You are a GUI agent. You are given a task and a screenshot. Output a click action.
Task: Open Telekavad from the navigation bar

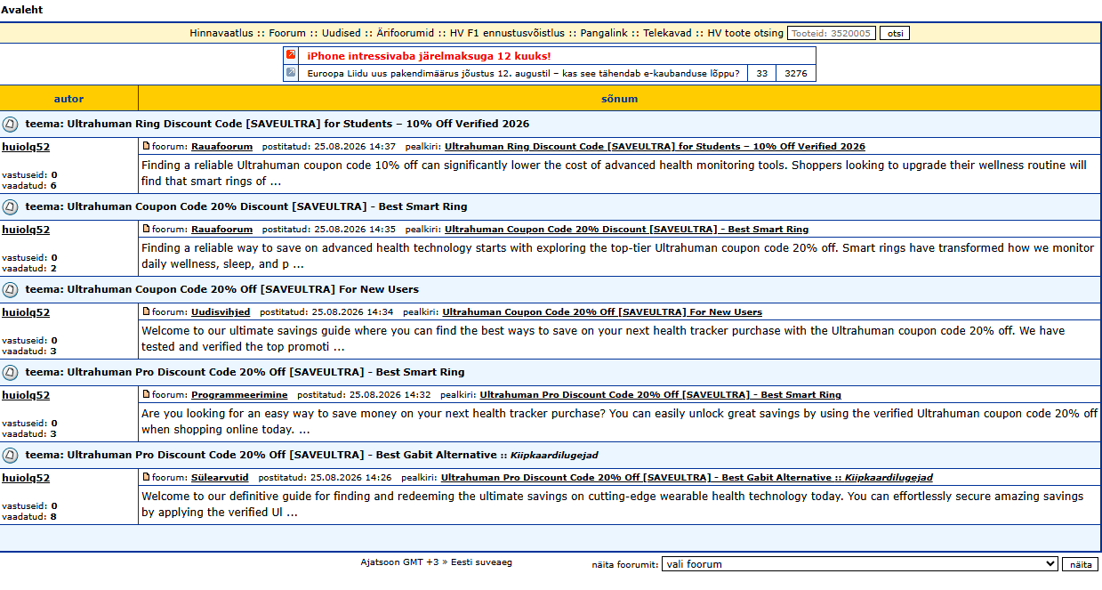[667, 33]
